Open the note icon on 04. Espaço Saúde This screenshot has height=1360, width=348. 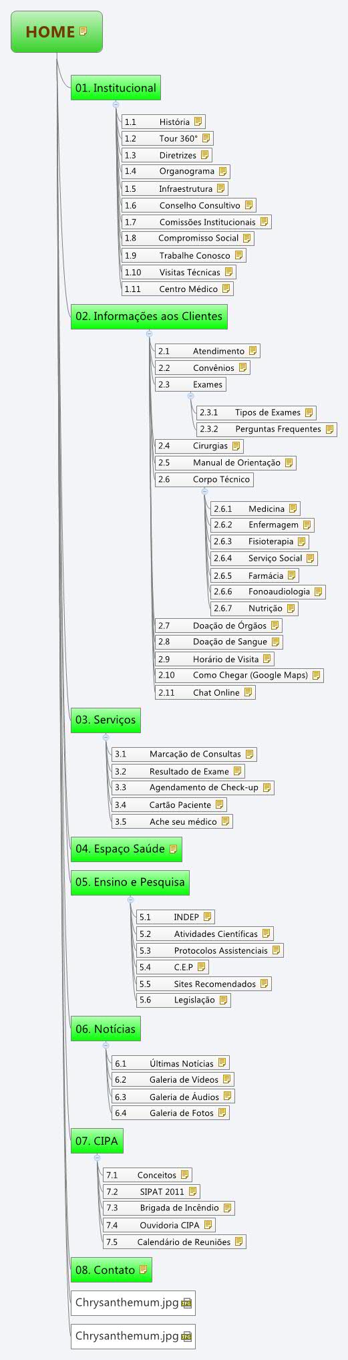click(x=173, y=849)
